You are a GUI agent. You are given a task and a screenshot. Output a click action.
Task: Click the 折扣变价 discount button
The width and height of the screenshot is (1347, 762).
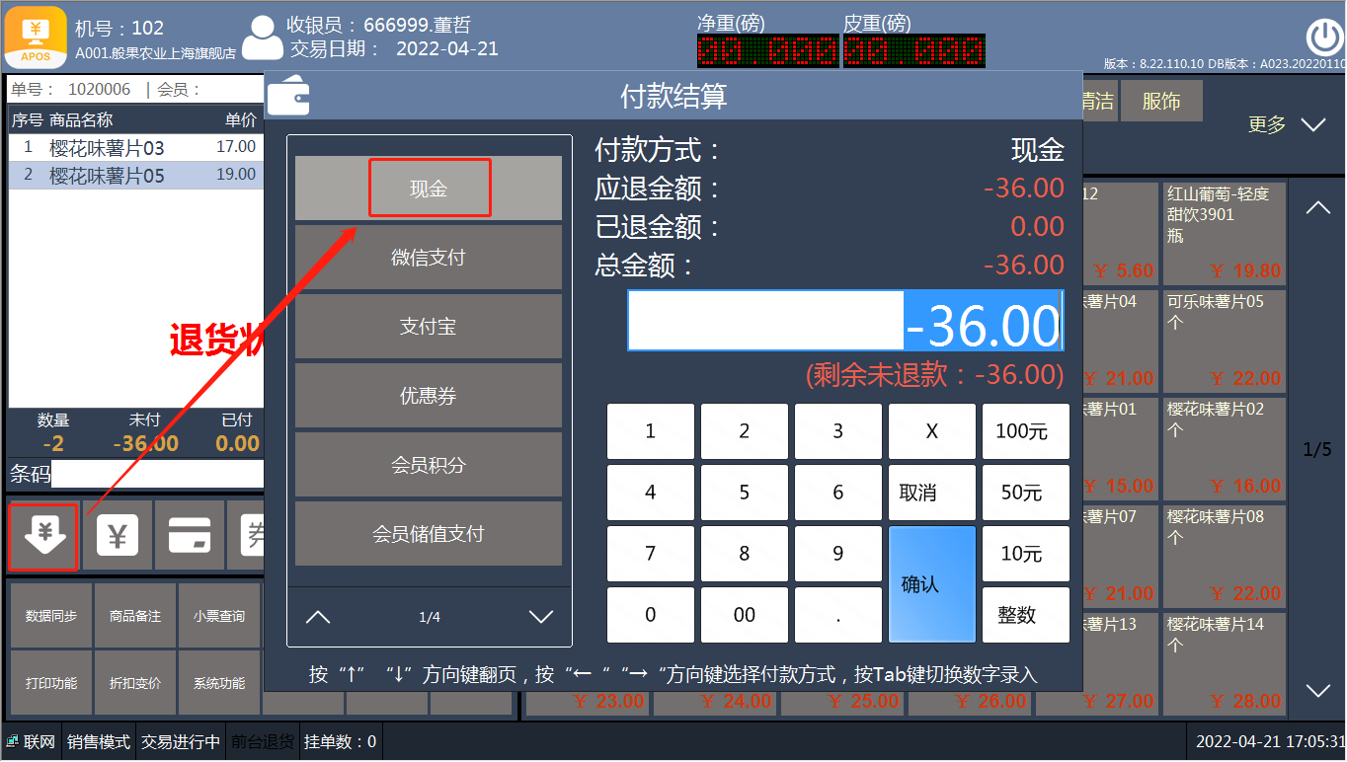pos(135,683)
